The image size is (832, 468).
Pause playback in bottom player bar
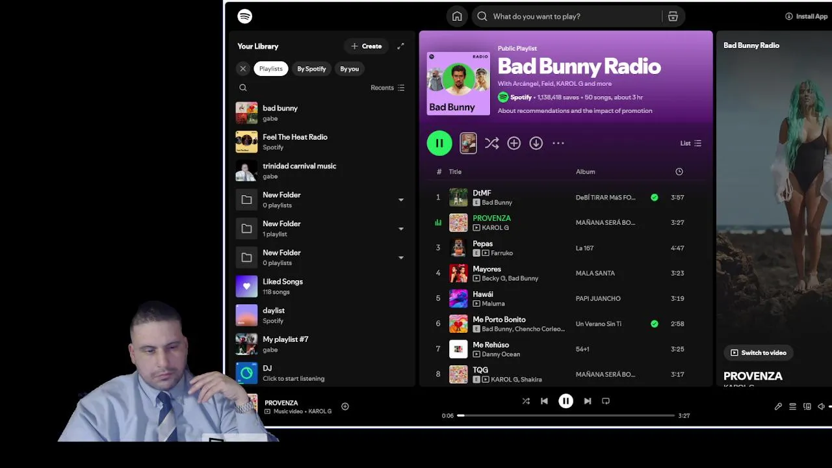[x=565, y=401]
